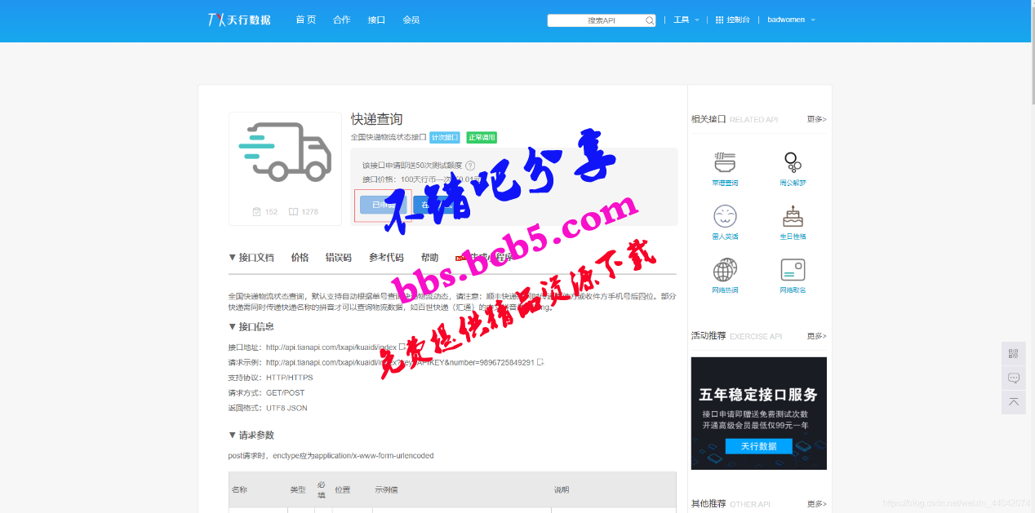The image size is (1035, 513).
Task: Open the 生日性格 cake icon
Action: [793, 216]
